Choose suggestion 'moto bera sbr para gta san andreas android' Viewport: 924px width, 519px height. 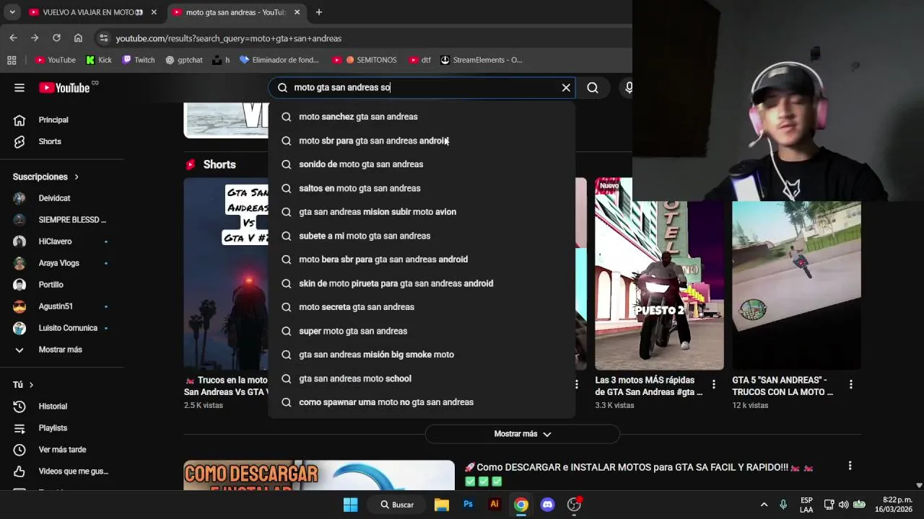tap(422, 259)
